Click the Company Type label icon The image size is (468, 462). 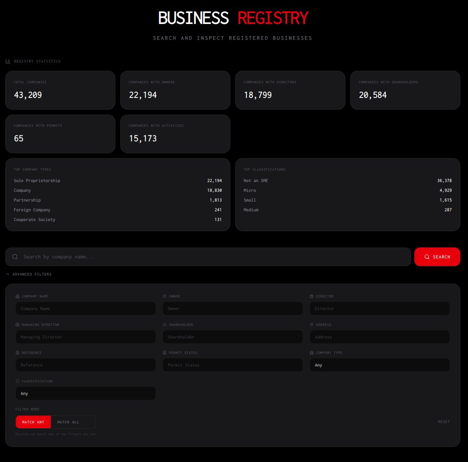coord(312,353)
